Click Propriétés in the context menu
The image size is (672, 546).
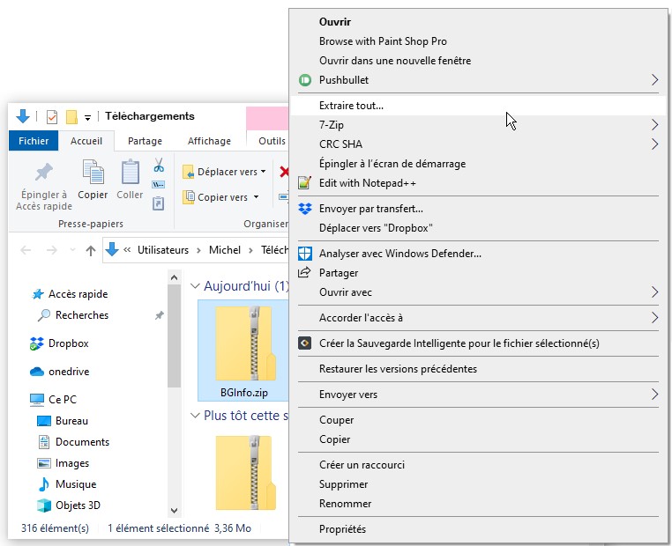[342, 529]
